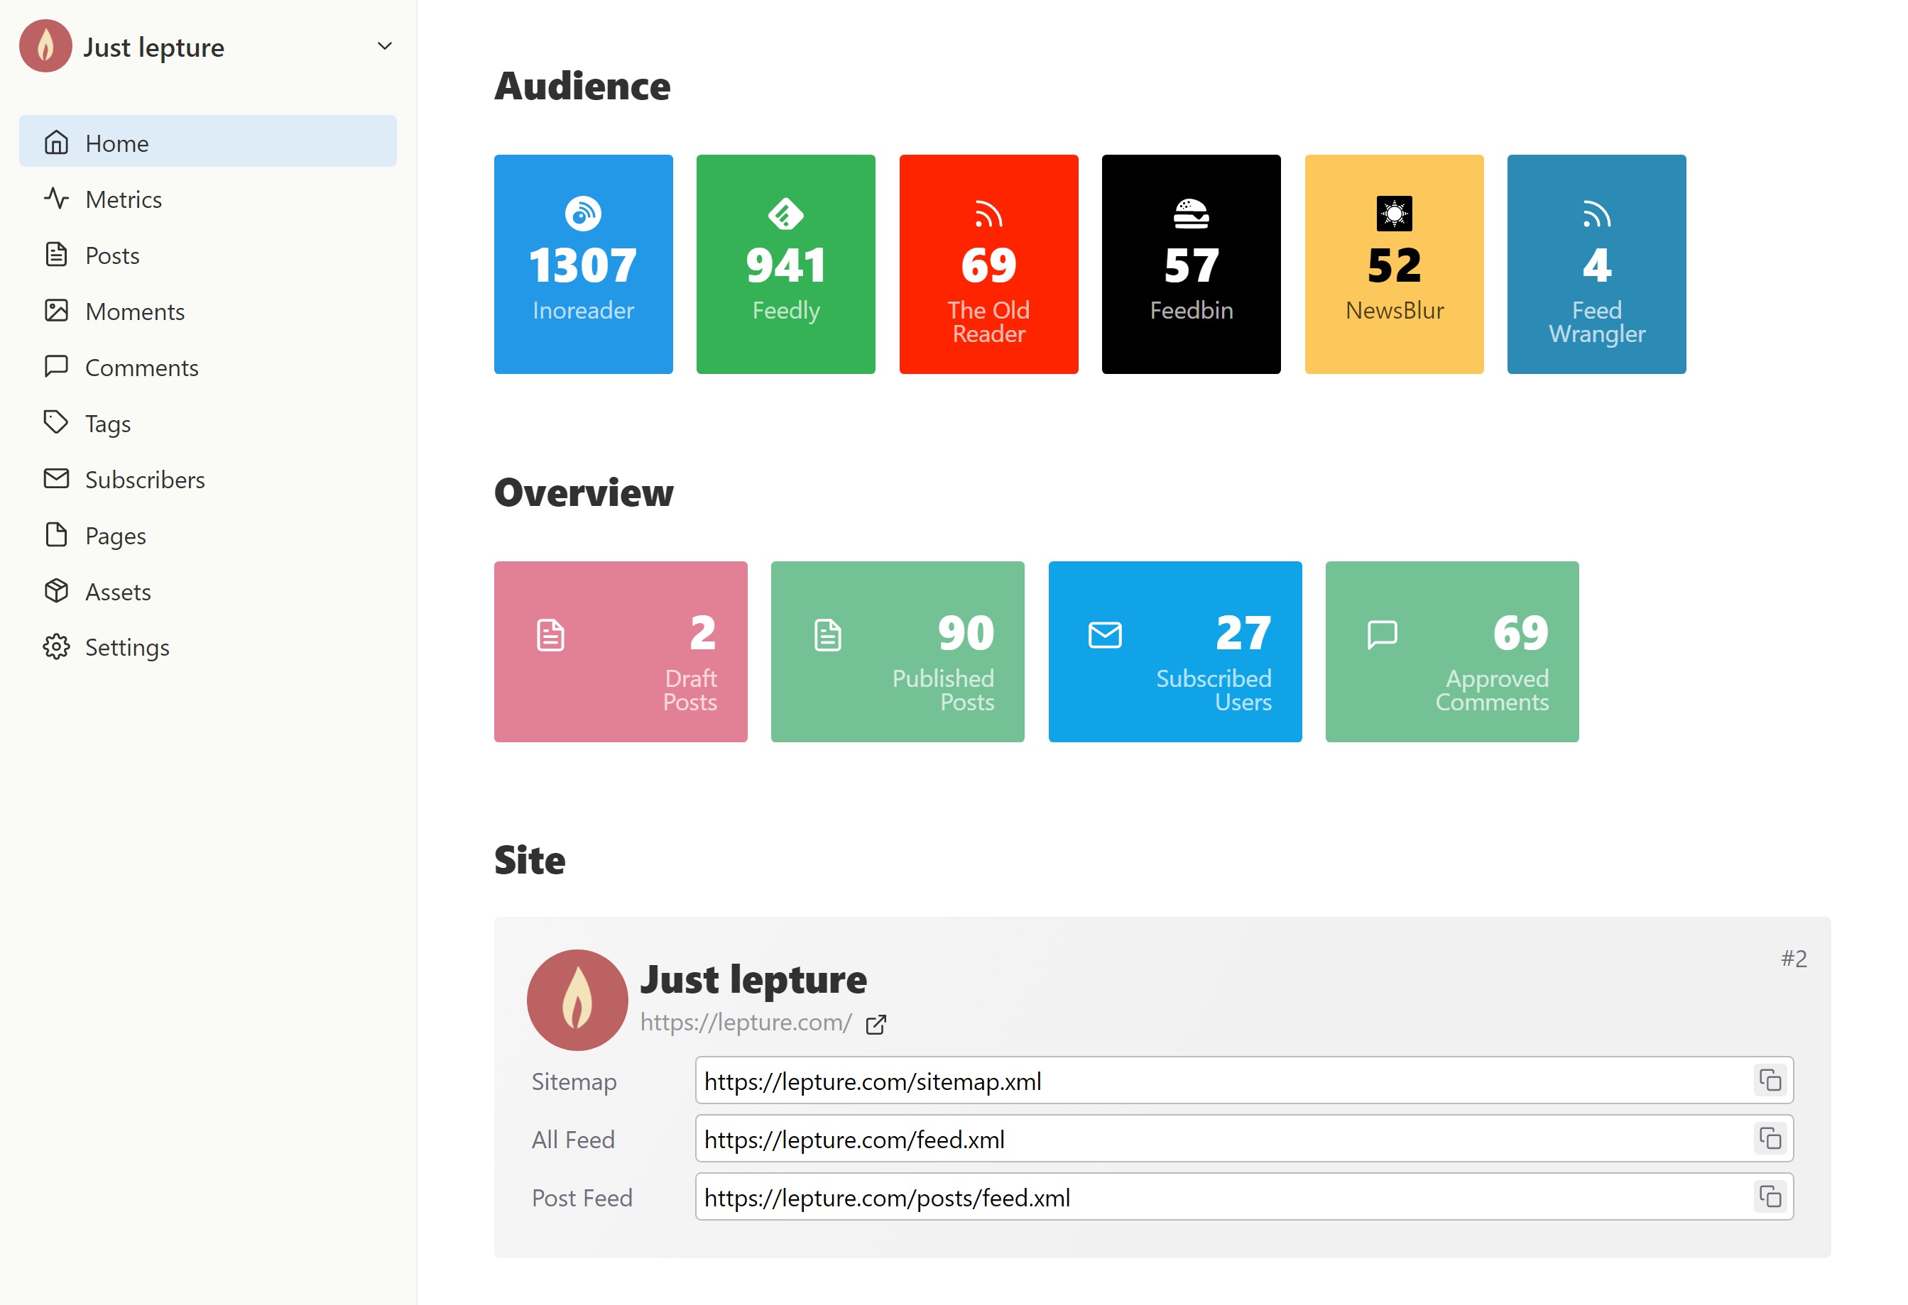Click the Feed Wrangler RSS icon
Viewport: 1908px width, 1305px height.
pos(1597,214)
